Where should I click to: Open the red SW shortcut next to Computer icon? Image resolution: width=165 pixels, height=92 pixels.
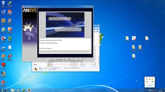coord(10,13)
